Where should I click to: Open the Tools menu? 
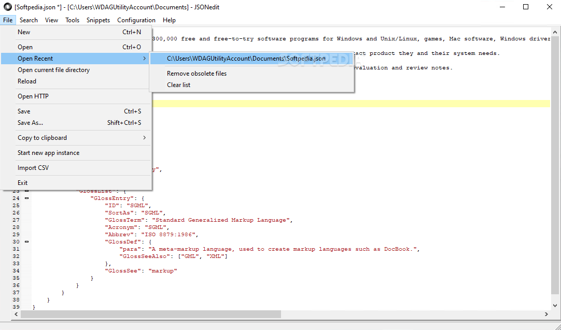pos(72,20)
